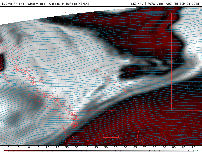Click the colorbar label "35"
The width and height of the screenshot is (202, 152).
click(77, 147)
